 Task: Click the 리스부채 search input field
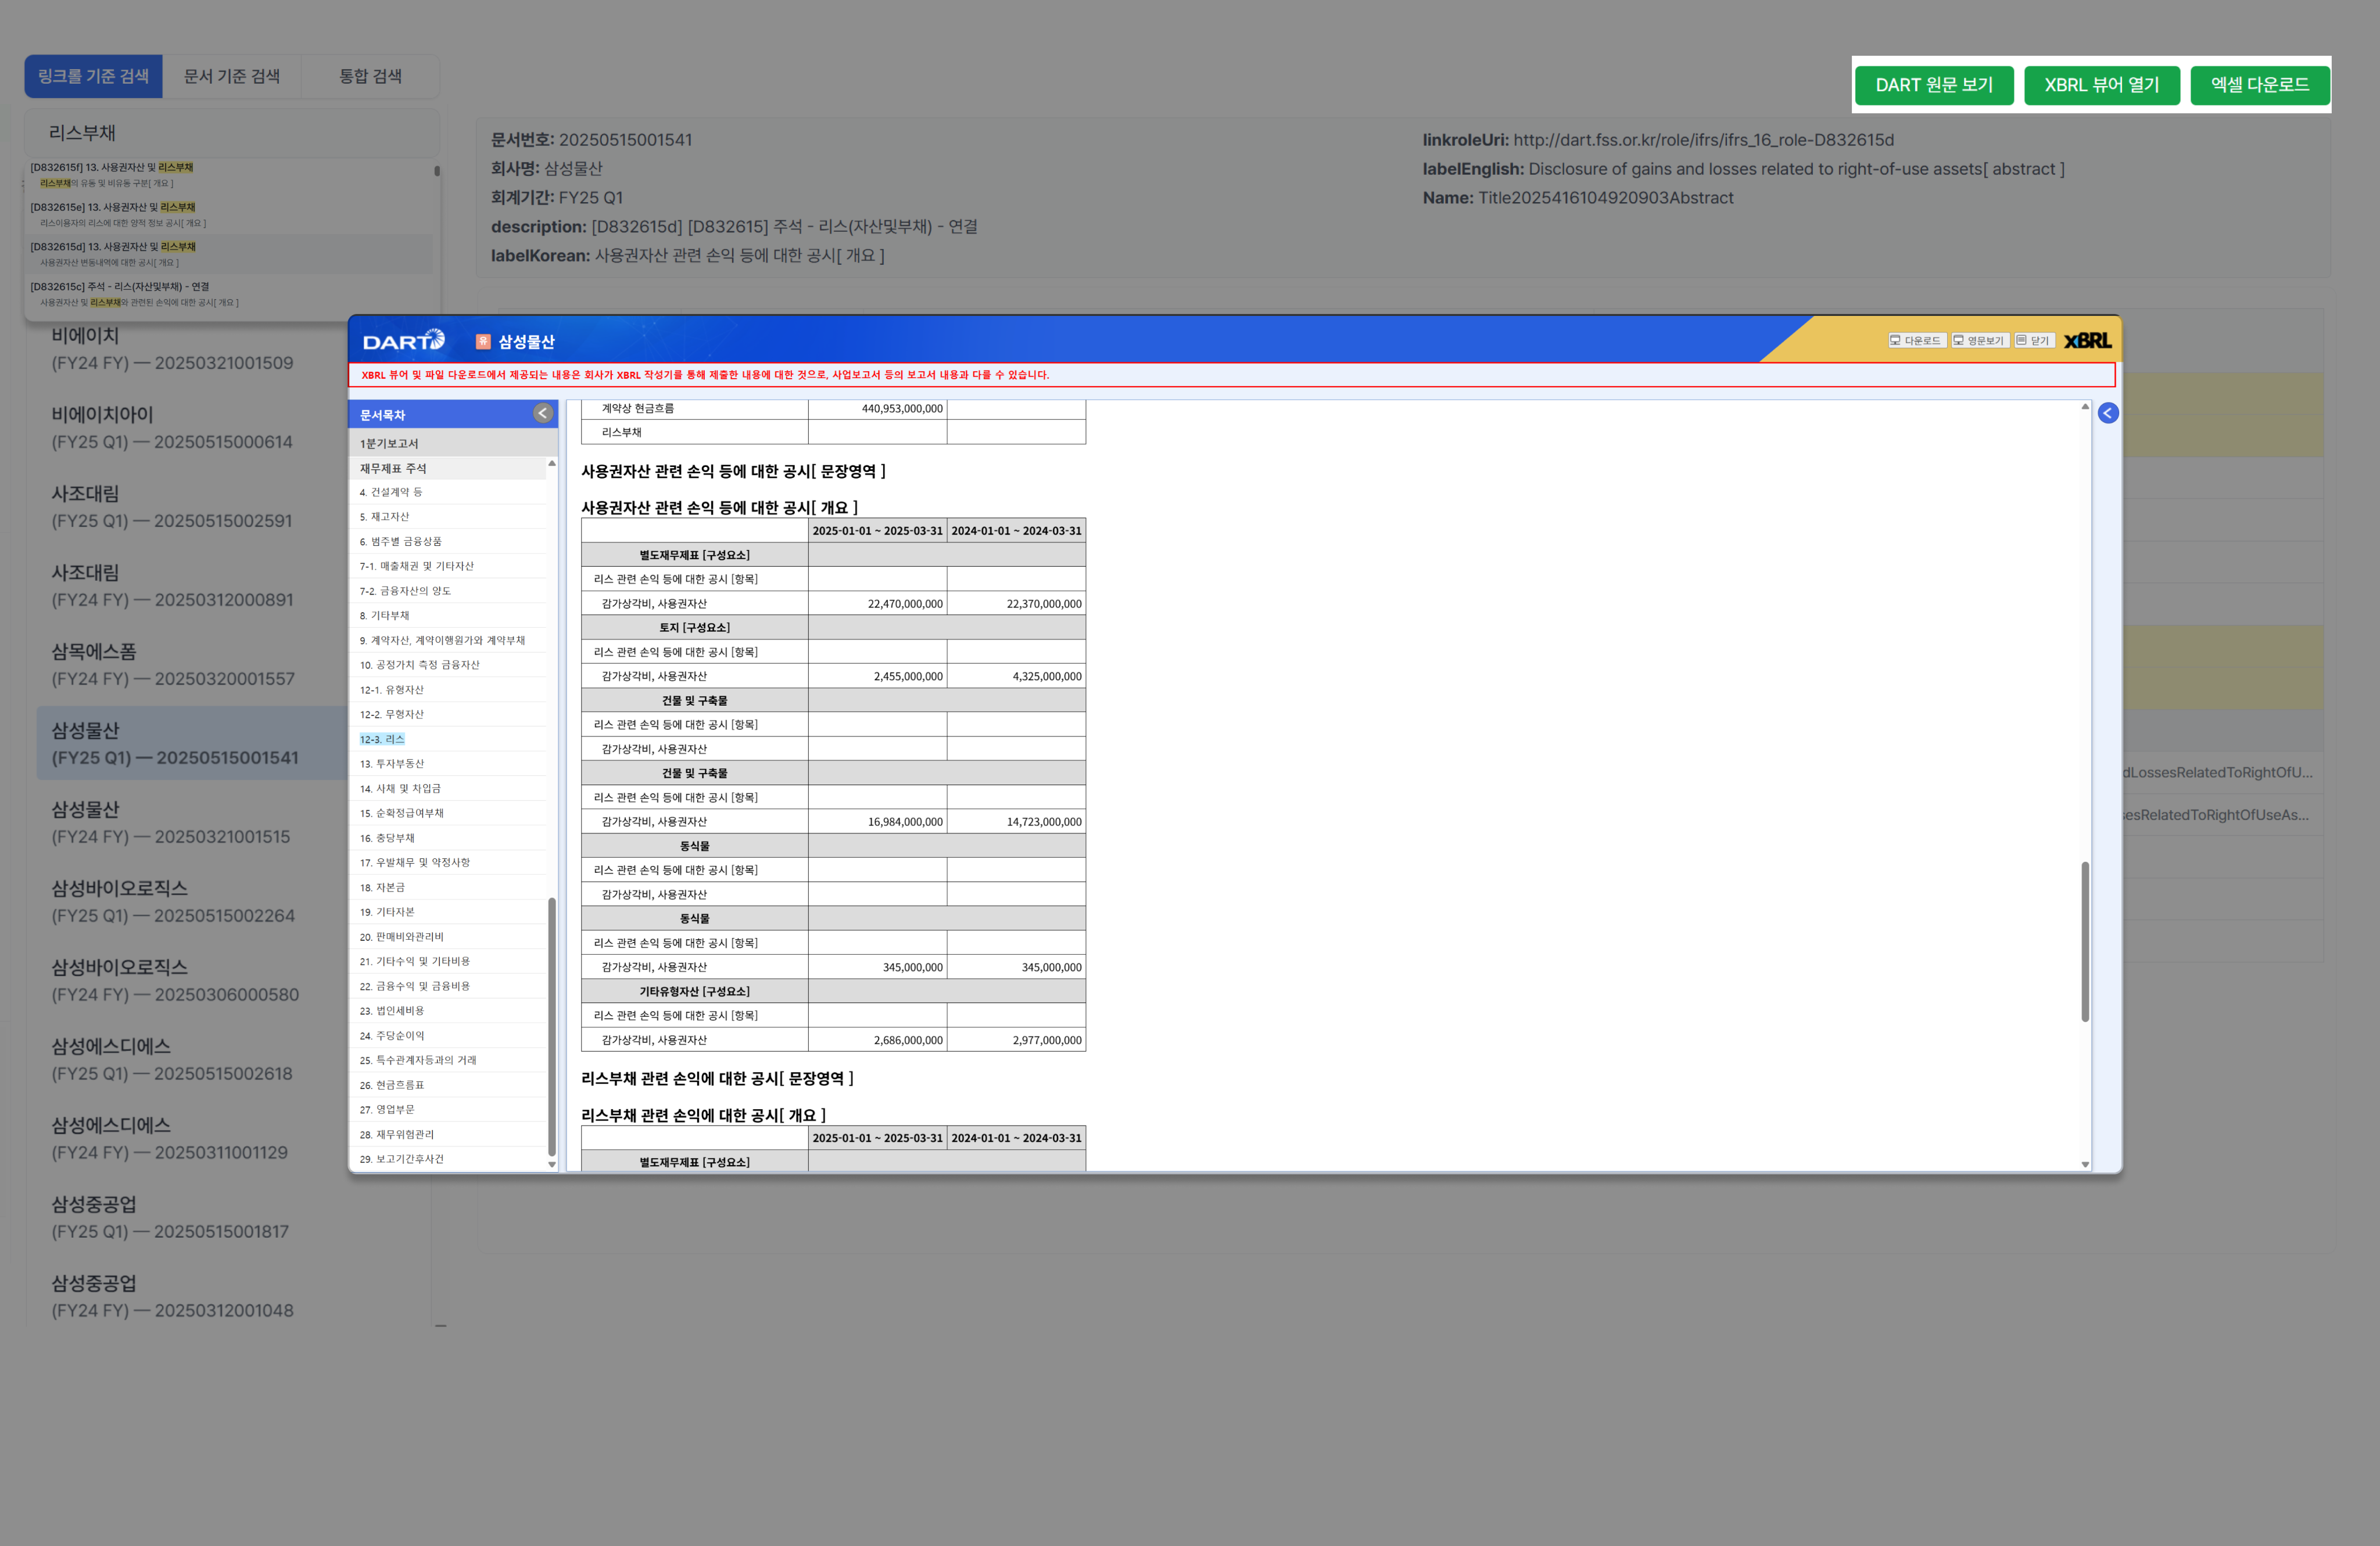point(232,133)
